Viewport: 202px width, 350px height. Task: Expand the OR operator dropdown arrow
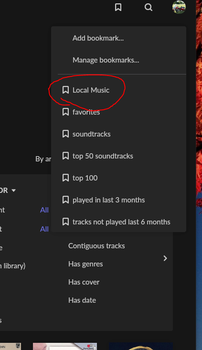(14, 191)
